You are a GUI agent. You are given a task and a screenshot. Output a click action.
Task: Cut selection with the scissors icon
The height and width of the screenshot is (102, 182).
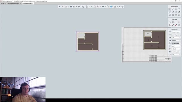pyautogui.click(x=92, y=7)
